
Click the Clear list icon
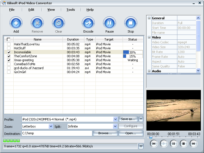58,23
